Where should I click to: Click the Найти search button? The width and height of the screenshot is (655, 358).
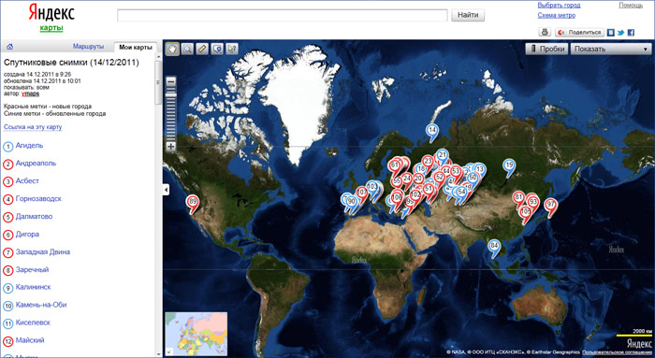468,15
